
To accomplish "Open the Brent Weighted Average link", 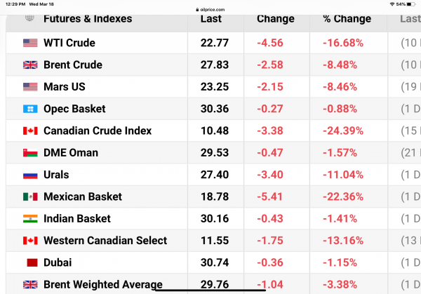I will tap(102, 284).
